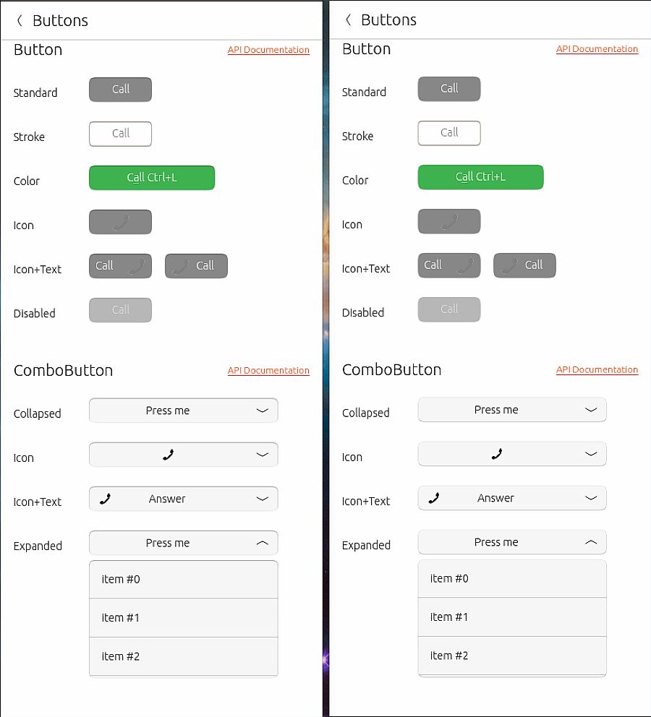Expand the Collapsed Press me dropdown arrow, left window
The height and width of the screenshot is (717, 651).
pyautogui.click(x=262, y=411)
